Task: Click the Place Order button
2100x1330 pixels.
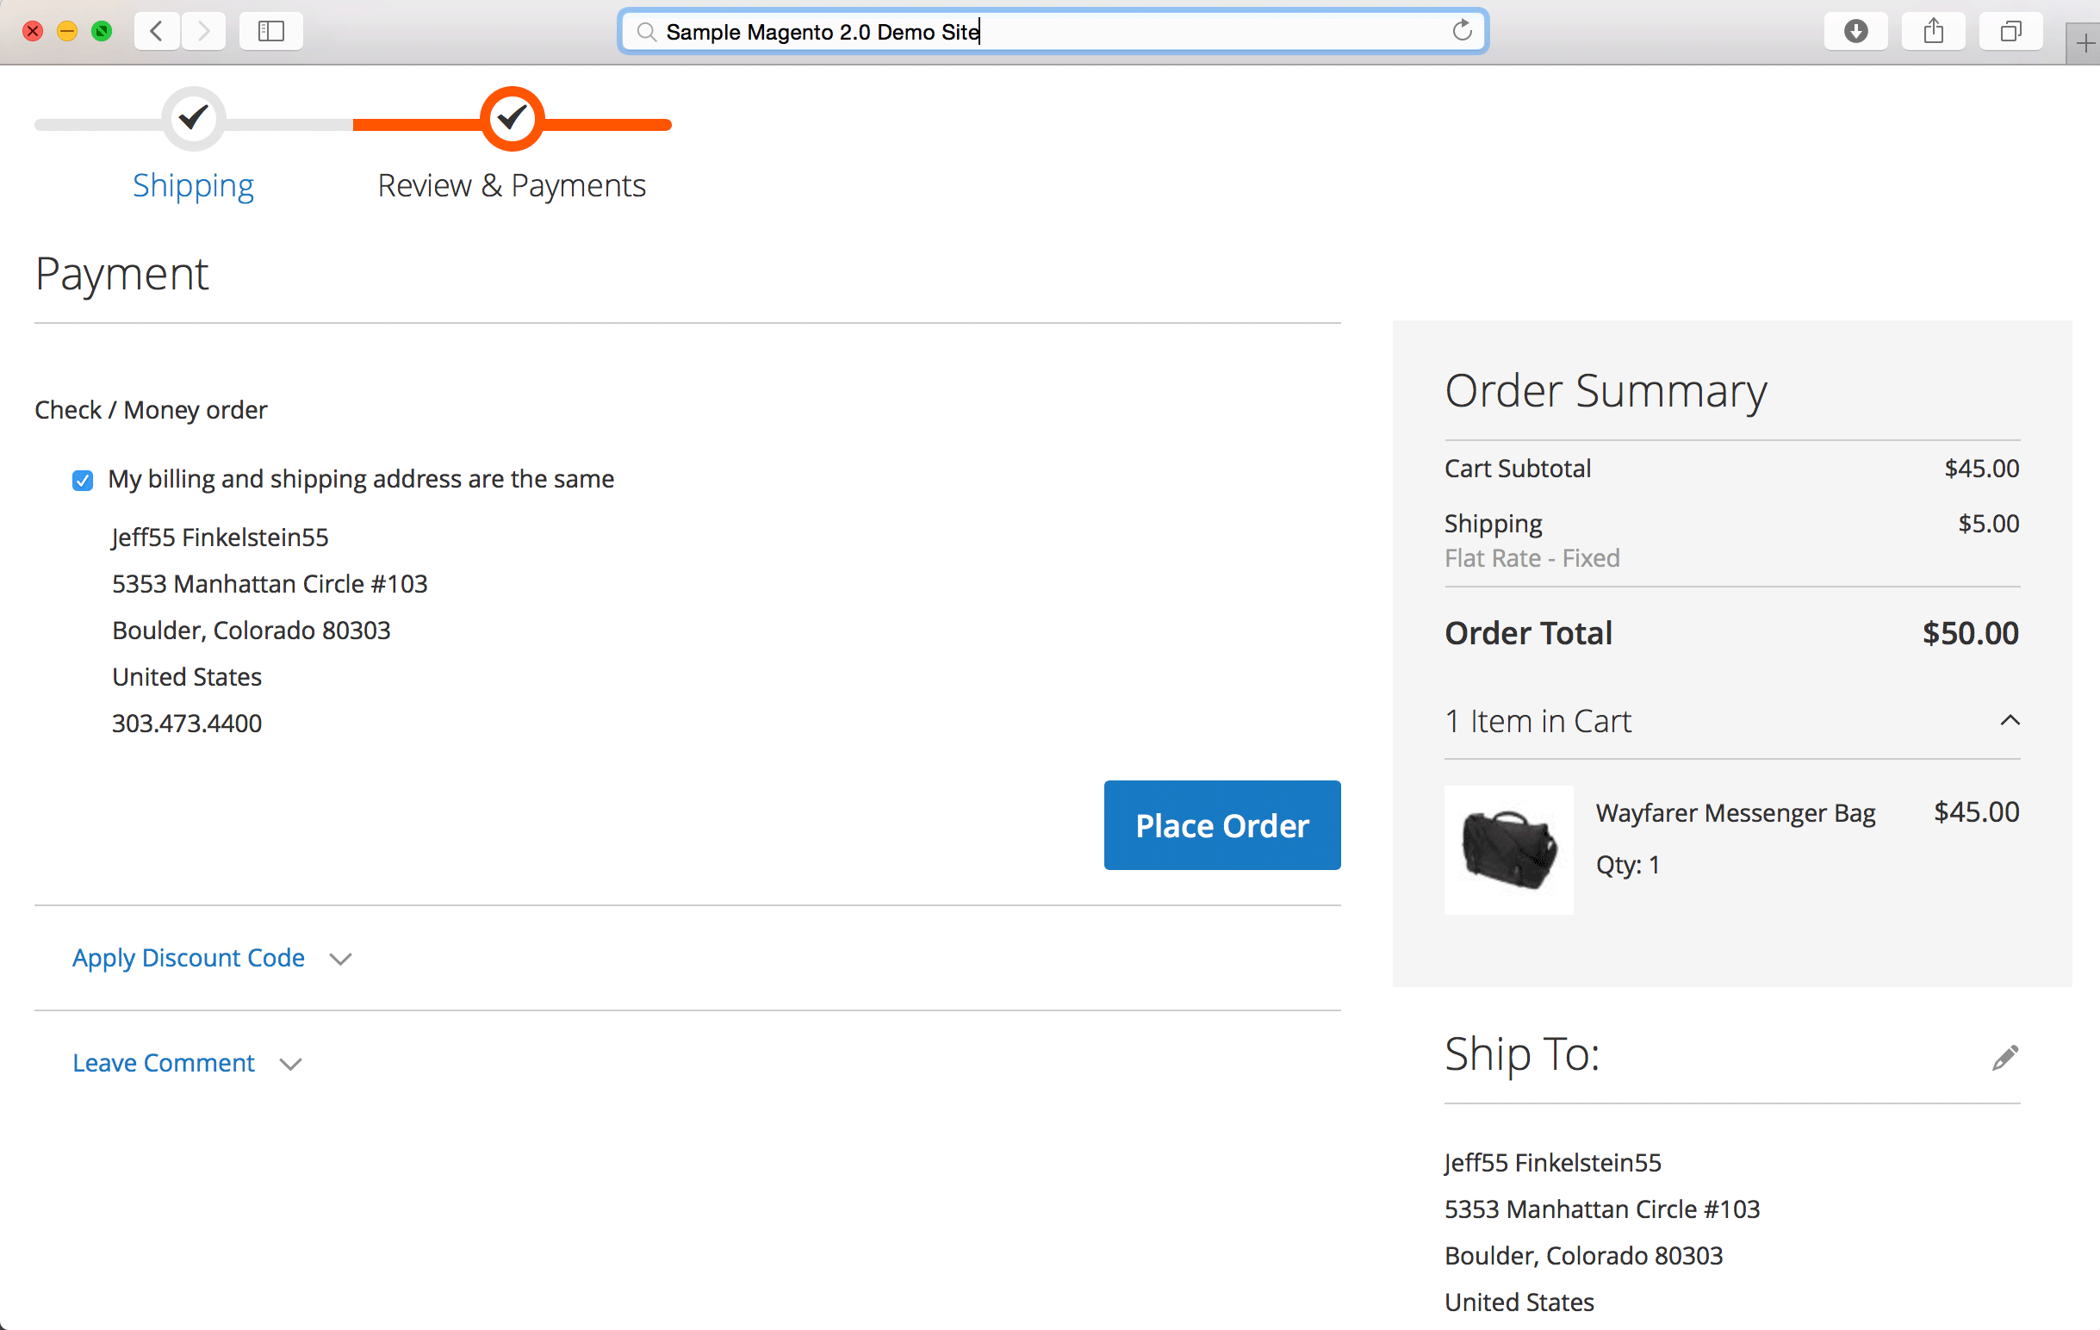Action: [1221, 825]
